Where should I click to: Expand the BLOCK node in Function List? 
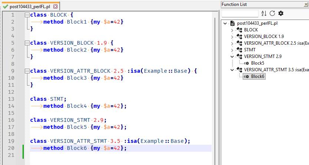tap(232, 30)
